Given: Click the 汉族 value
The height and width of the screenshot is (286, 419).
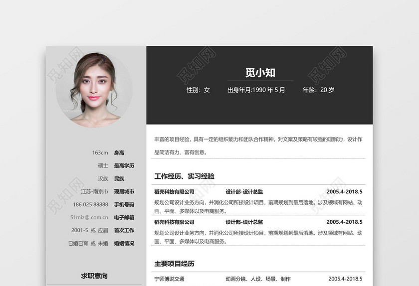Looking at the screenshot, I should point(103,179).
